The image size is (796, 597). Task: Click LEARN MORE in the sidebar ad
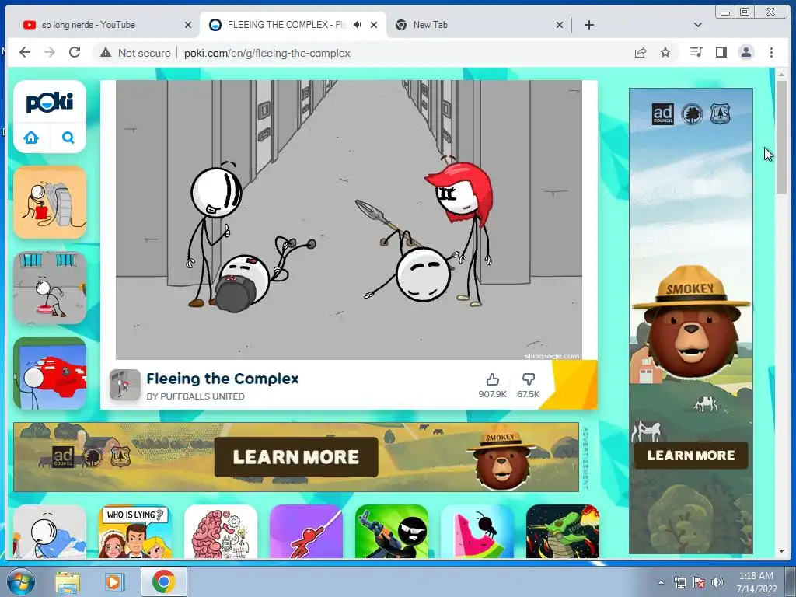[x=691, y=456]
